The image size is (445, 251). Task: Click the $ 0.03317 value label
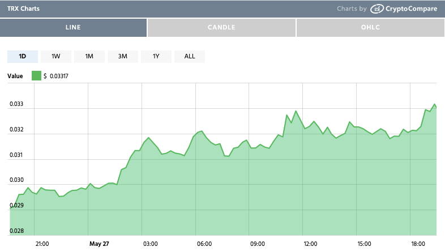coord(57,76)
